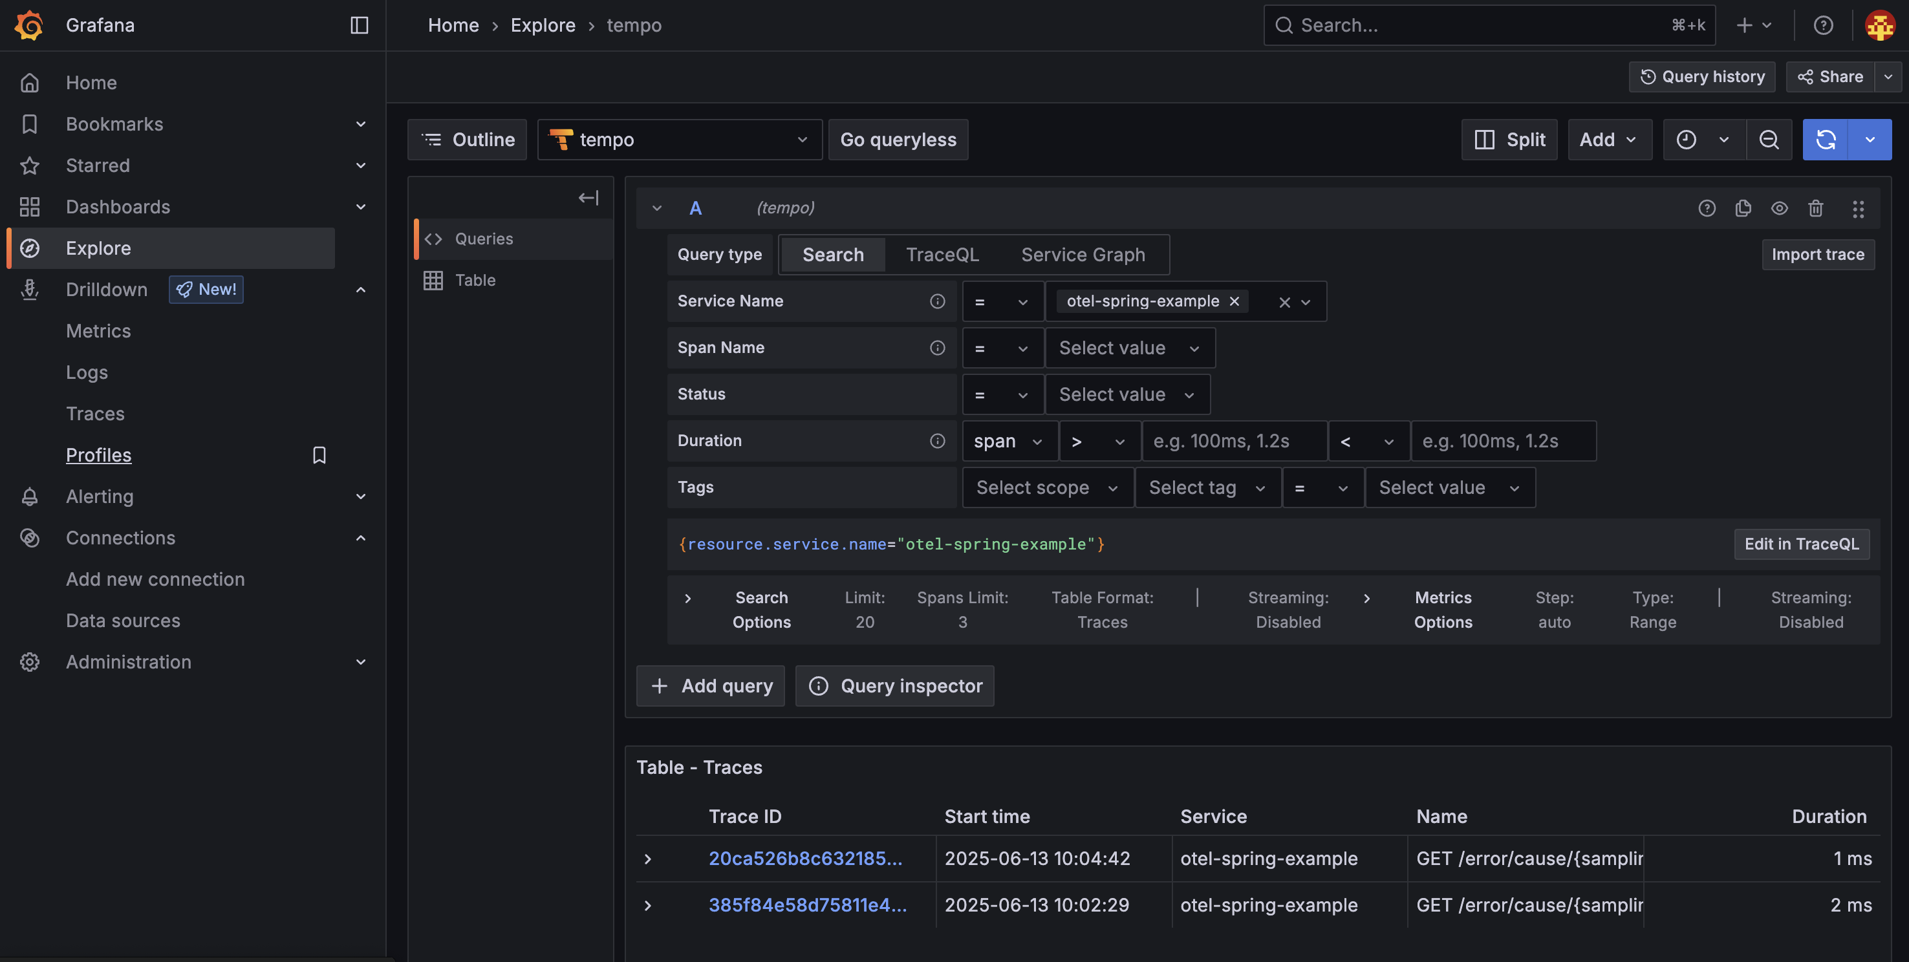Click the bookmark icon beside Profiles
The width and height of the screenshot is (1909, 962).
point(319,455)
